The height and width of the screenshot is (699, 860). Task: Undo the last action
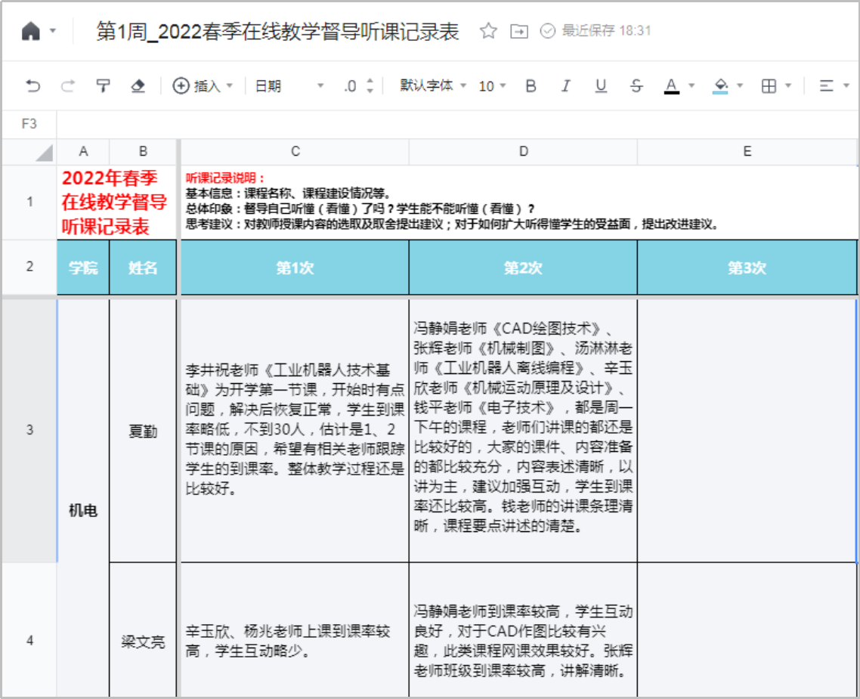pyautogui.click(x=33, y=86)
